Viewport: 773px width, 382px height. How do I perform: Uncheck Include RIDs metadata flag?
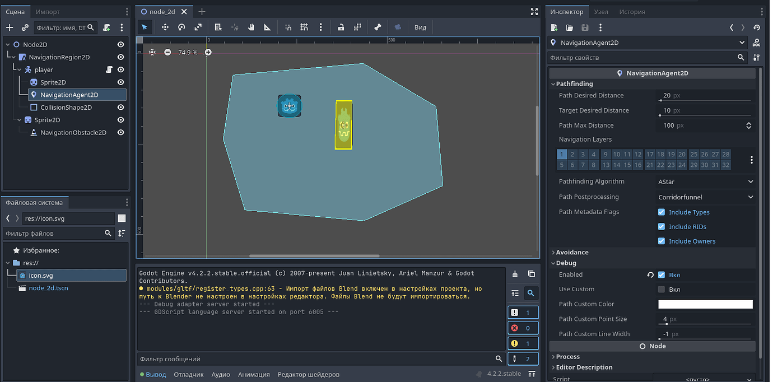click(662, 227)
